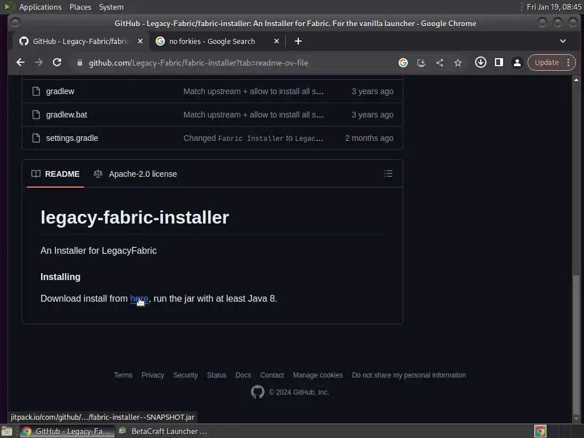Click the GitHub logo in footer

coord(257,392)
